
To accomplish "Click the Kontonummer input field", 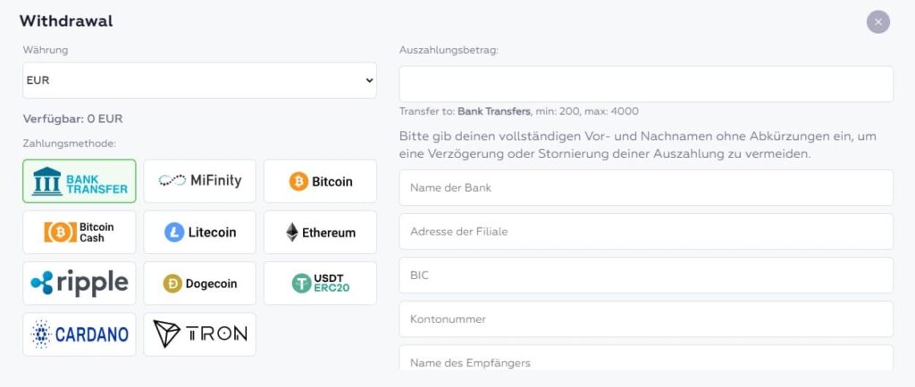I will pos(646,318).
